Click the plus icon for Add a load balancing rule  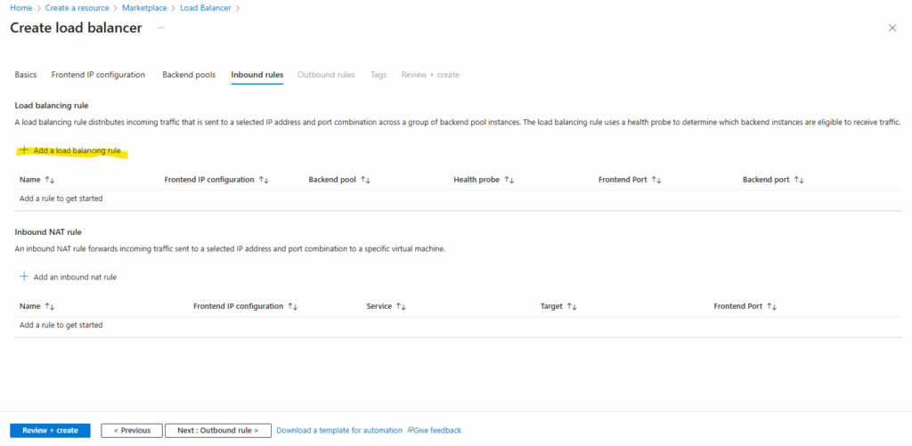[24, 150]
